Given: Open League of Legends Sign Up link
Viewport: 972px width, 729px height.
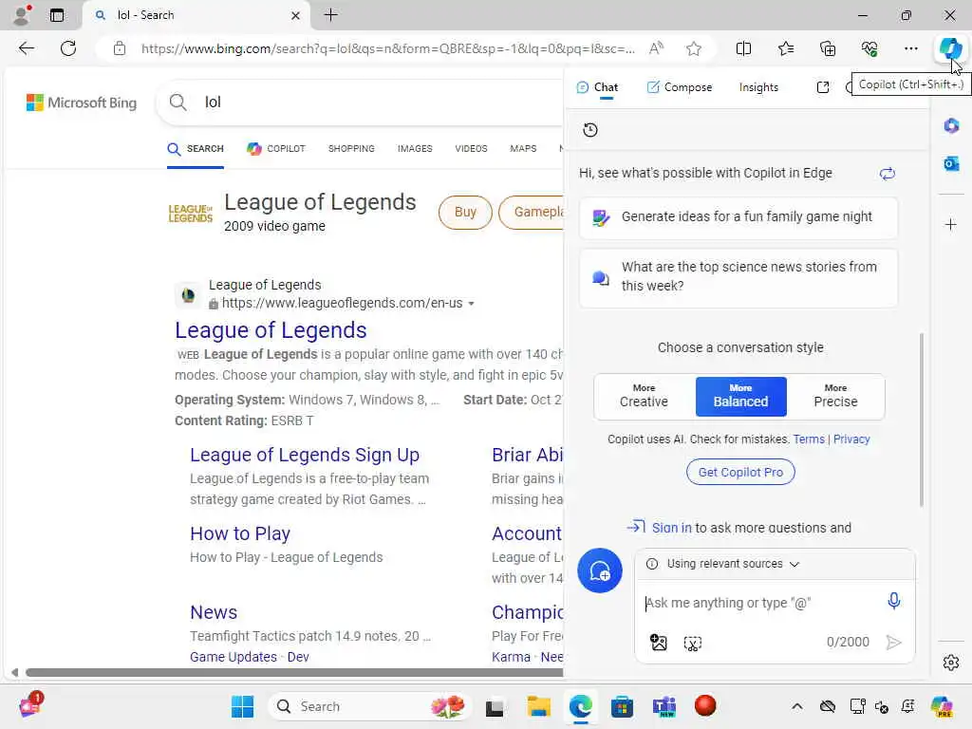Looking at the screenshot, I should point(305,455).
